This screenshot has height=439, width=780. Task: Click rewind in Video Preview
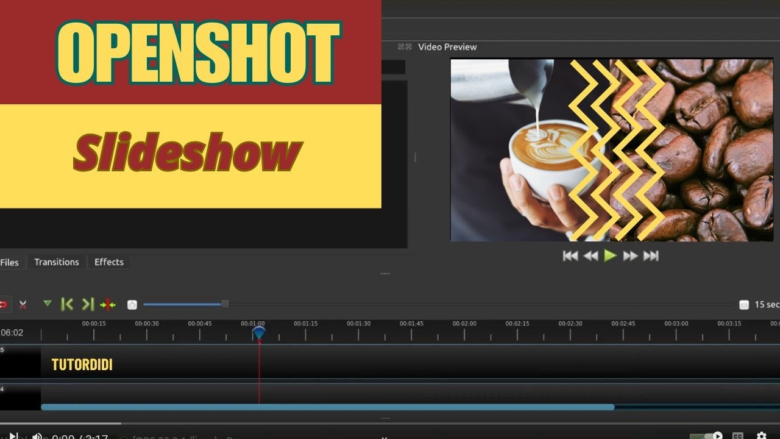(590, 256)
